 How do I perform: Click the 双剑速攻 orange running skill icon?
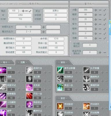(86, 106)
